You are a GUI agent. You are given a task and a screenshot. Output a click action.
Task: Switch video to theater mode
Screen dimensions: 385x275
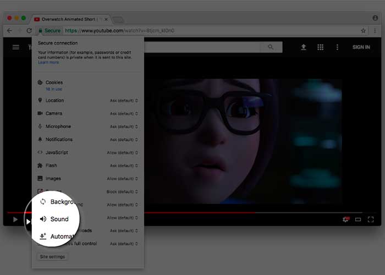(358, 219)
